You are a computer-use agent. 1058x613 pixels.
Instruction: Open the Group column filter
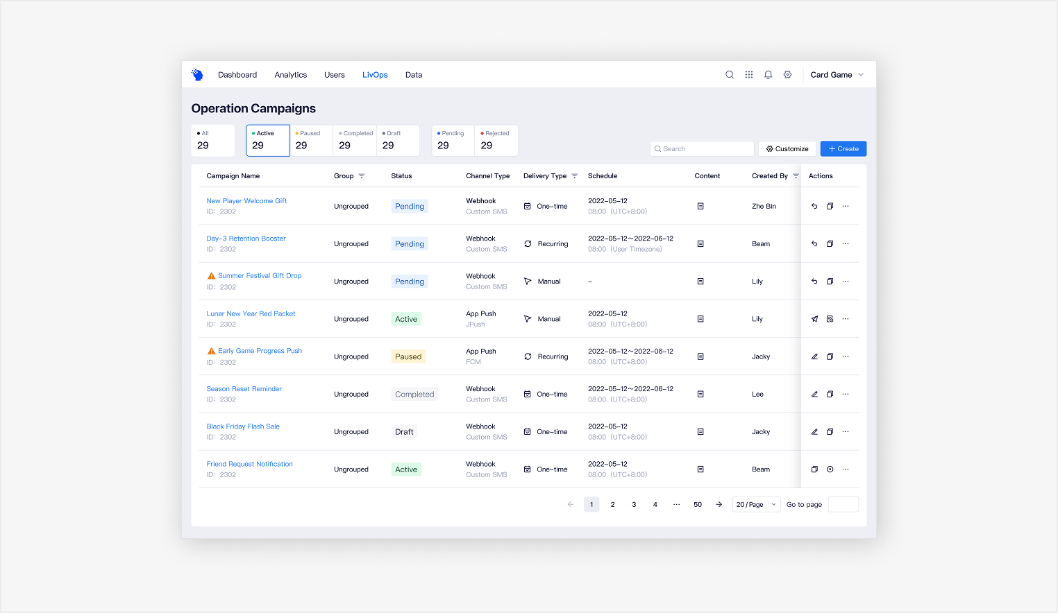362,176
